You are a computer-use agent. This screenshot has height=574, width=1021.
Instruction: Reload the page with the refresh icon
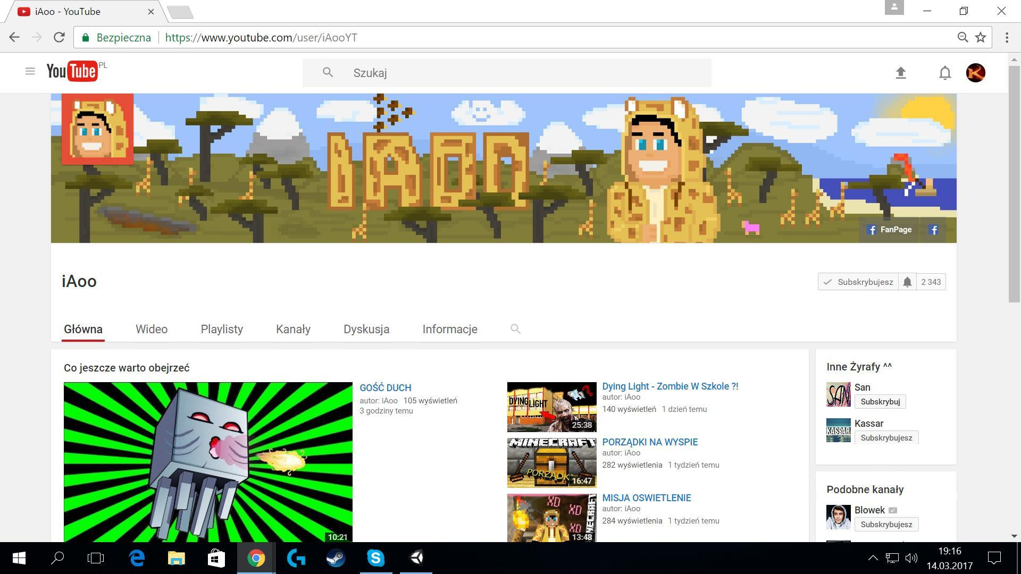click(x=59, y=37)
